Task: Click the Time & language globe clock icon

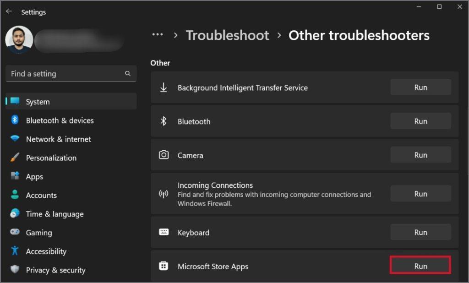Action: pyautogui.click(x=15, y=213)
